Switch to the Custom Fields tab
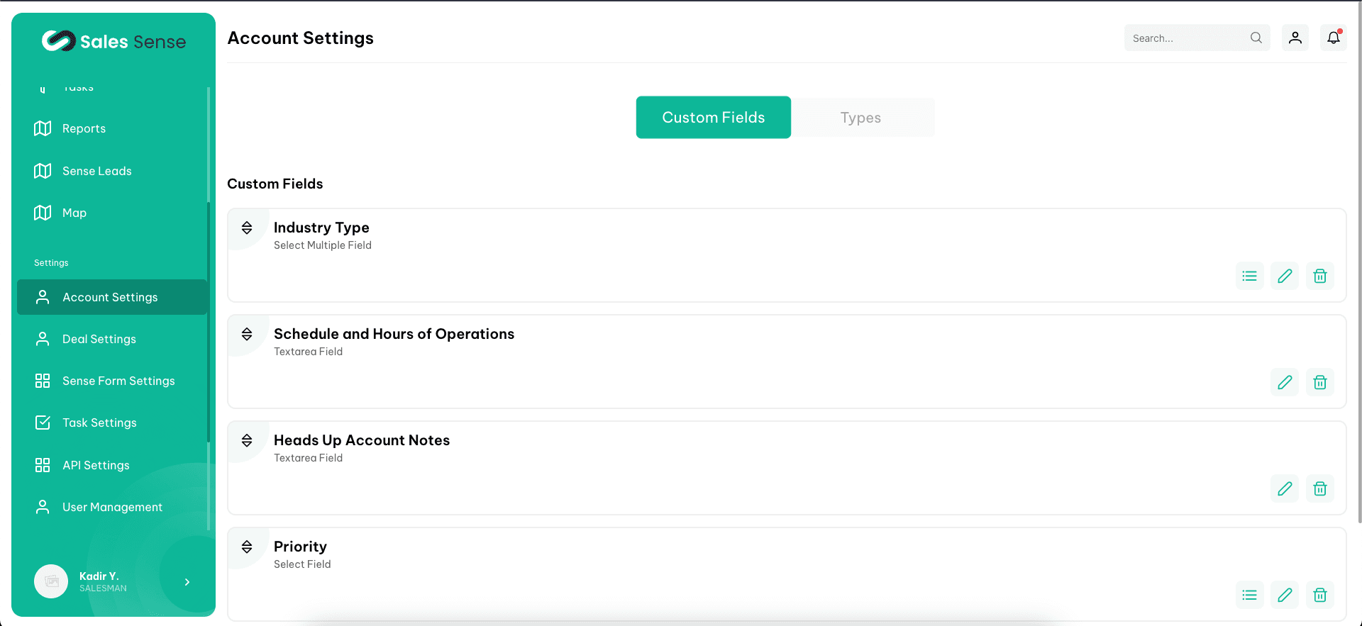The width and height of the screenshot is (1362, 626). [714, 117]
